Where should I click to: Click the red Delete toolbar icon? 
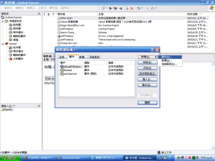(x=132, y=8)
